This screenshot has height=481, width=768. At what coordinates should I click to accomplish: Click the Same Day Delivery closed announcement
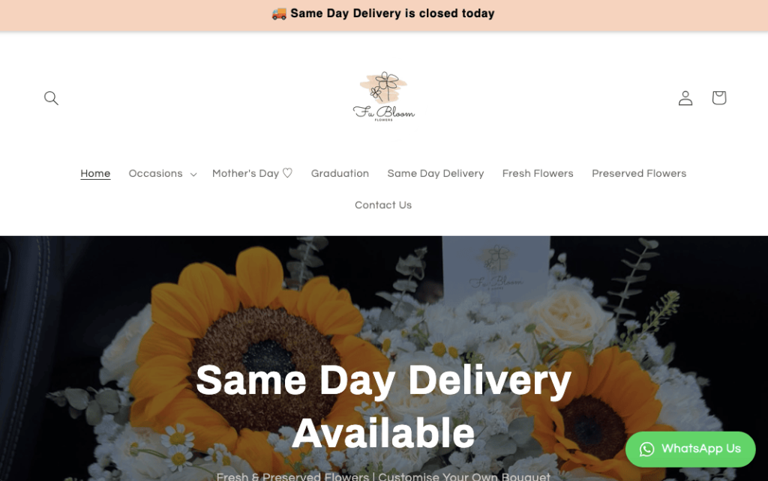click(x=383, y=13)
